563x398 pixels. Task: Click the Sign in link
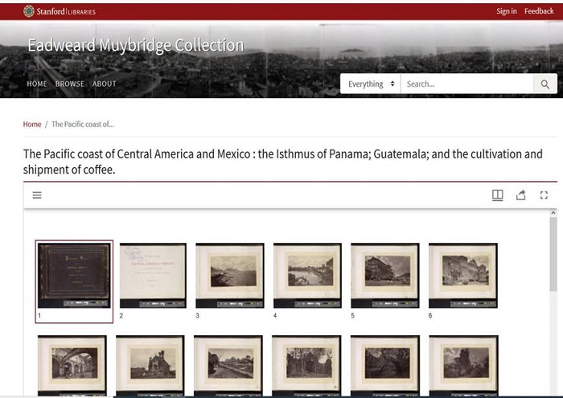coord(506,11)
